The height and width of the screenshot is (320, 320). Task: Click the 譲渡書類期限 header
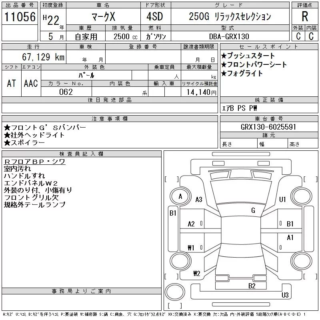pyautogui.click(x=199, y=46)
